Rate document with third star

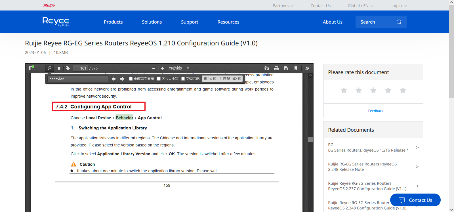point(373,90)
